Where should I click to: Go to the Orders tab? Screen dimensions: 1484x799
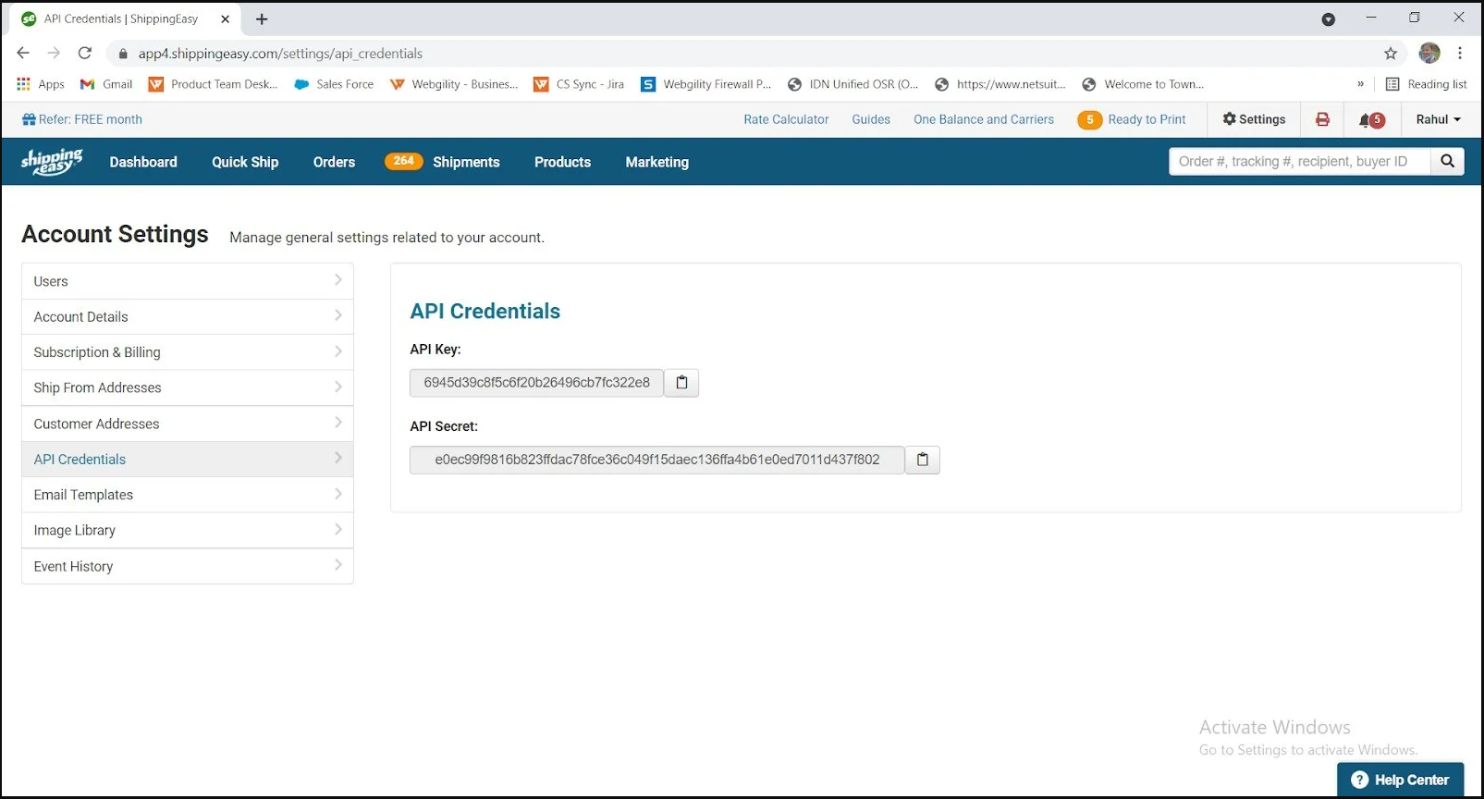[x=334, y=162]
